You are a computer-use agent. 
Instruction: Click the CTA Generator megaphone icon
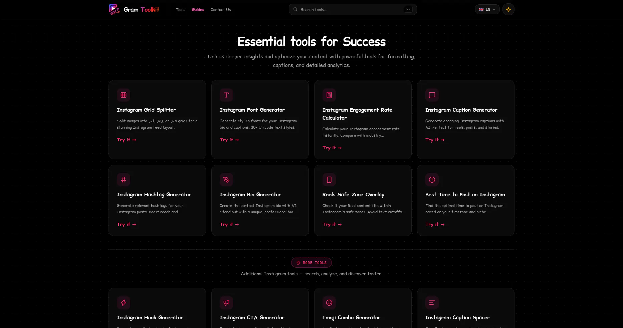point(226,303)
